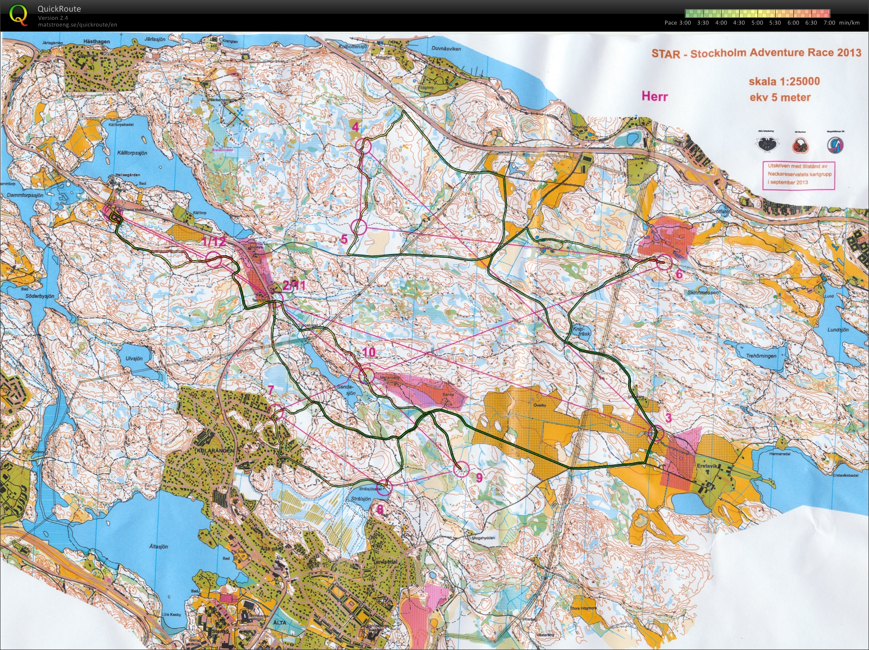
Task: Click the 'Pace 3:00' legend label
Action: point(678,23)
